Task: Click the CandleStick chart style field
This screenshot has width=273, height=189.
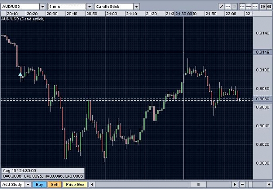Action: tap(114, 7)
